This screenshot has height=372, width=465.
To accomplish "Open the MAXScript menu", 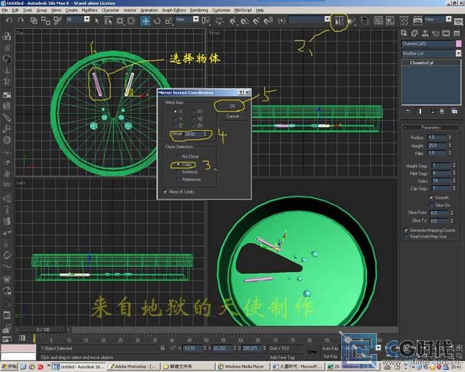I will [243, 10].
